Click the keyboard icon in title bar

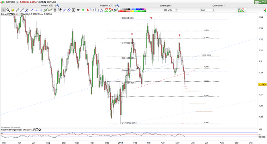coord(257,2)
